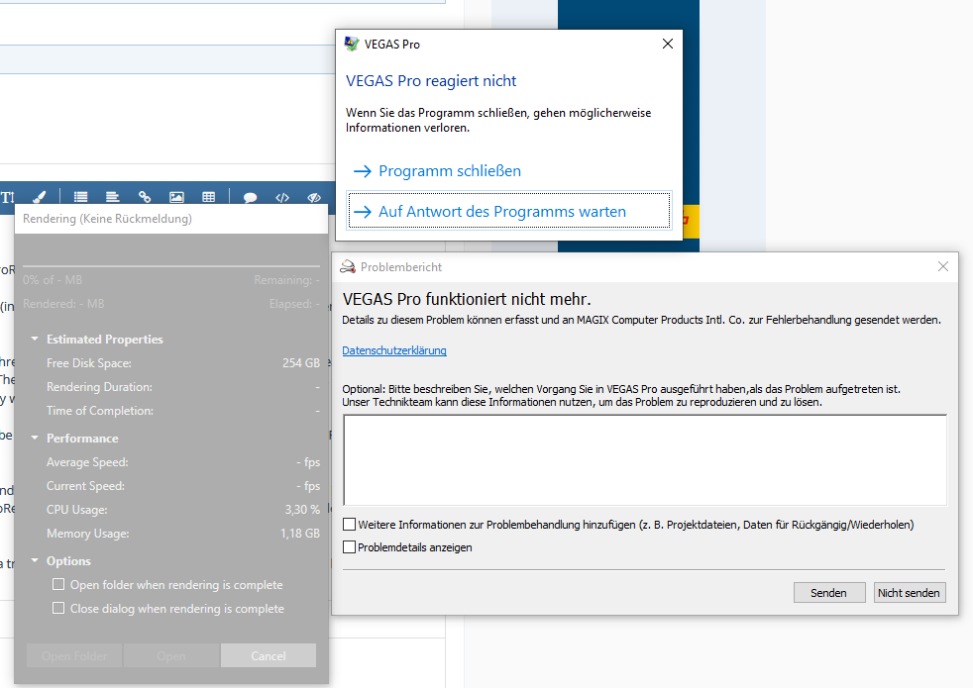Image resolution: width=973 pixels, height=688 pixels.
Task: Click the speech bubble quote icon
Action: 250,197
